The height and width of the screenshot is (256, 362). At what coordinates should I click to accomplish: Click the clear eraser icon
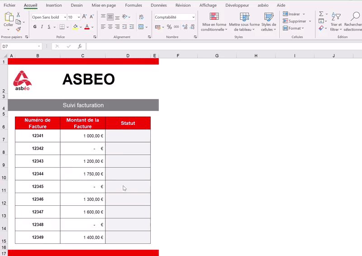pyautogui.click(x=321, y=28)
